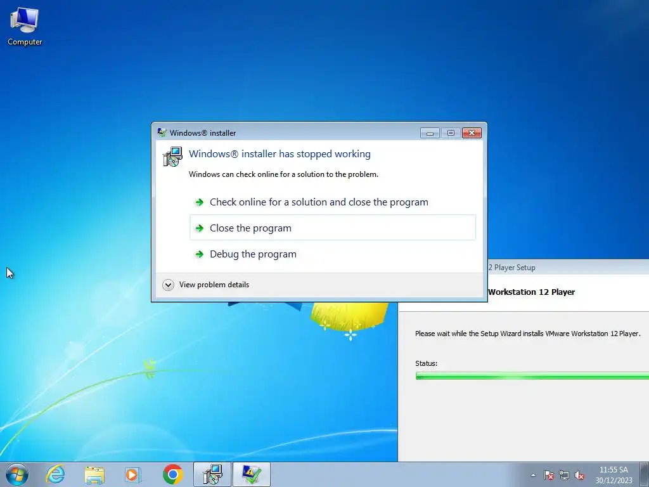Open the muted volume tray icon
649x487 pixels.
click(579, 476)
